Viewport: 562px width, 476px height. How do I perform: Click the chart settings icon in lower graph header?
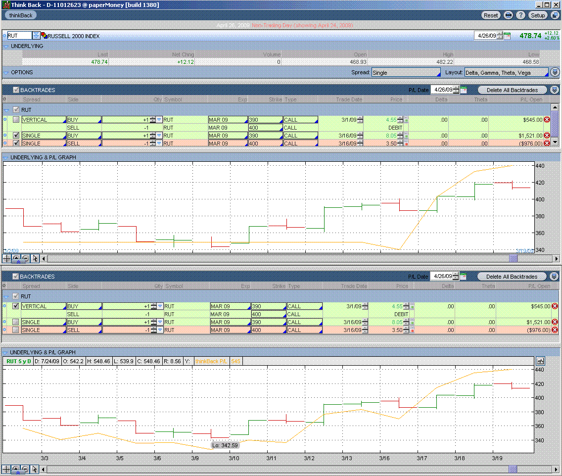tap(540, 361)
